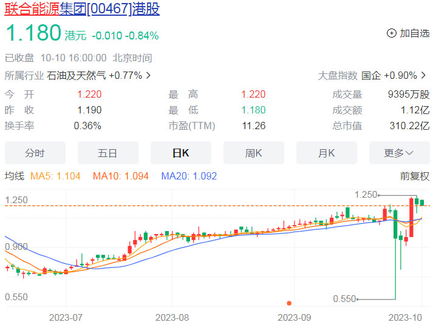
Task: Click the 成交额 value 1.12亿
Action: [415, 110]
